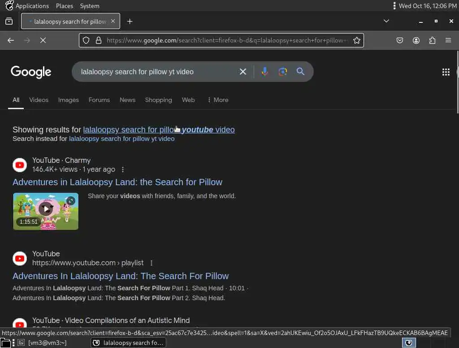Viewport: 459px width, 348px height.
Task: Open the extensions puzzle icon
Action: pos(433,40)
